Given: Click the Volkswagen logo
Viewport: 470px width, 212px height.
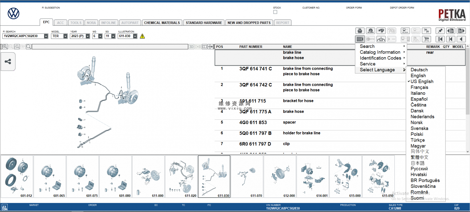Looking at the screenshot, I should (x=13, y=13).
